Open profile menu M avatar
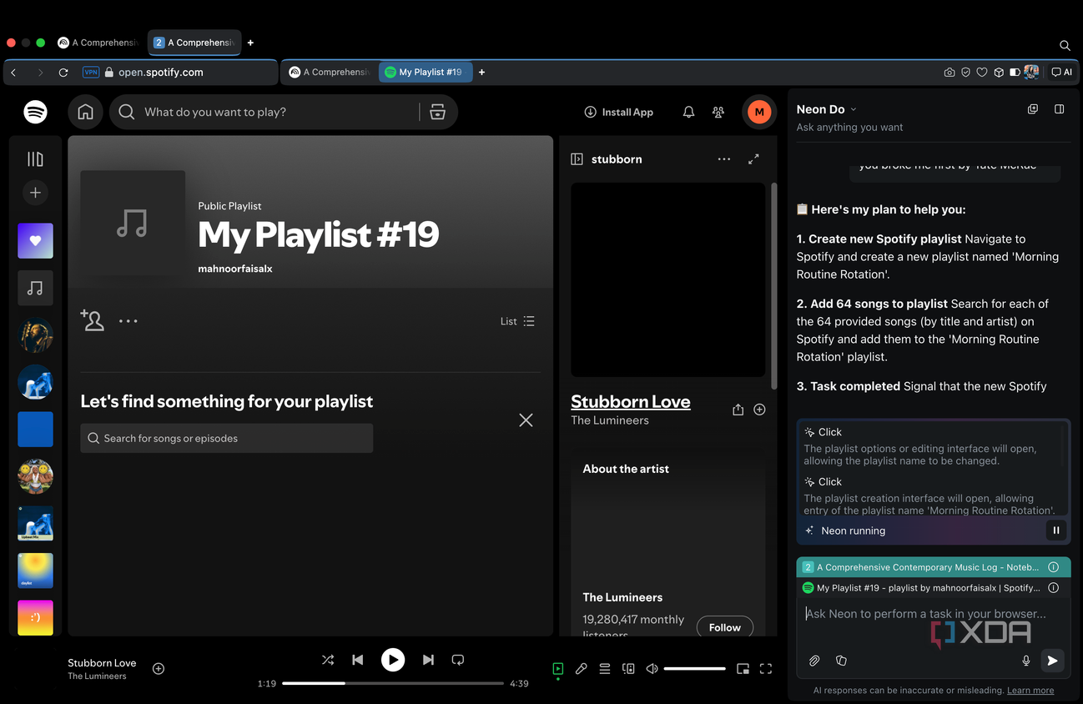Viewport: 1083px width, 704px height. click(x=759, y=112)
